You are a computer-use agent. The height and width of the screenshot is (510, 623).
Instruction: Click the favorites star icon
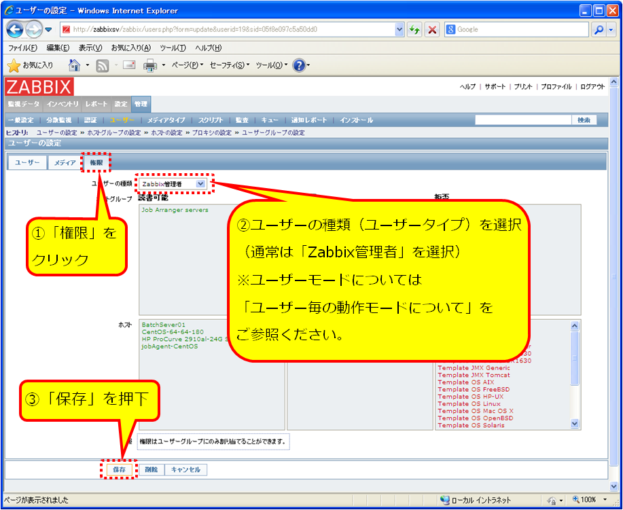click(14, 66)
